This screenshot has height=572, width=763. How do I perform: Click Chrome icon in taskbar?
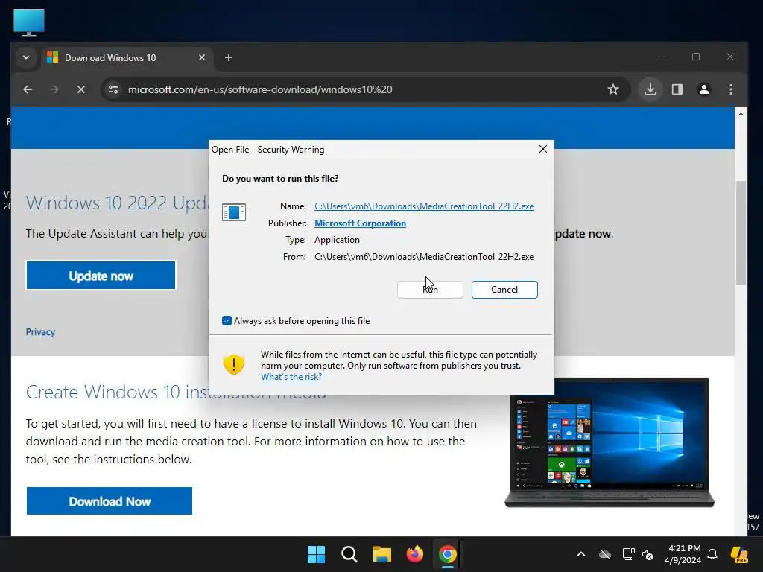(x=448, y=554)
